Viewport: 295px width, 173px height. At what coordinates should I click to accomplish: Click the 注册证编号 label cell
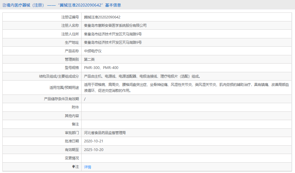click(70, 17)
